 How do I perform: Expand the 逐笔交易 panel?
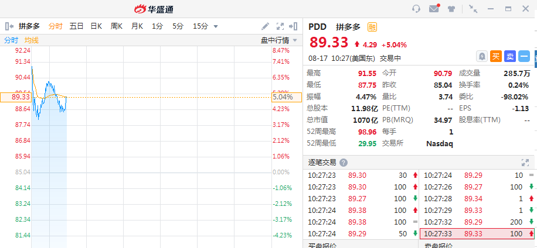525,163
